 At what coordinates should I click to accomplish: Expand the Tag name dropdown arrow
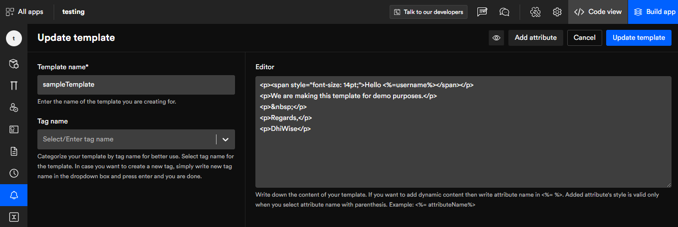[226, 139]
